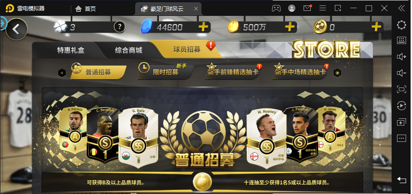The height and width of the screenshot is (194, 412).
Task: Add football coins with rightmost plus icon
Action: pos(376,27)
